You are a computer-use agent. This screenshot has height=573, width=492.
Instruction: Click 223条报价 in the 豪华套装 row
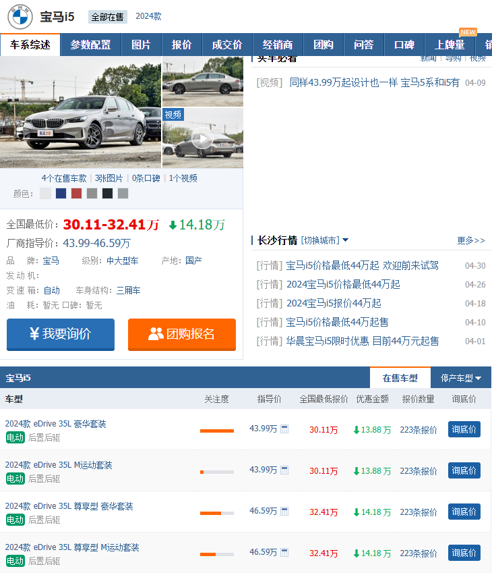(419, 430)
